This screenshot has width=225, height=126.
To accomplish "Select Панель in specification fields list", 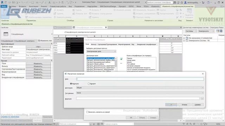I will tap(130, 58).
